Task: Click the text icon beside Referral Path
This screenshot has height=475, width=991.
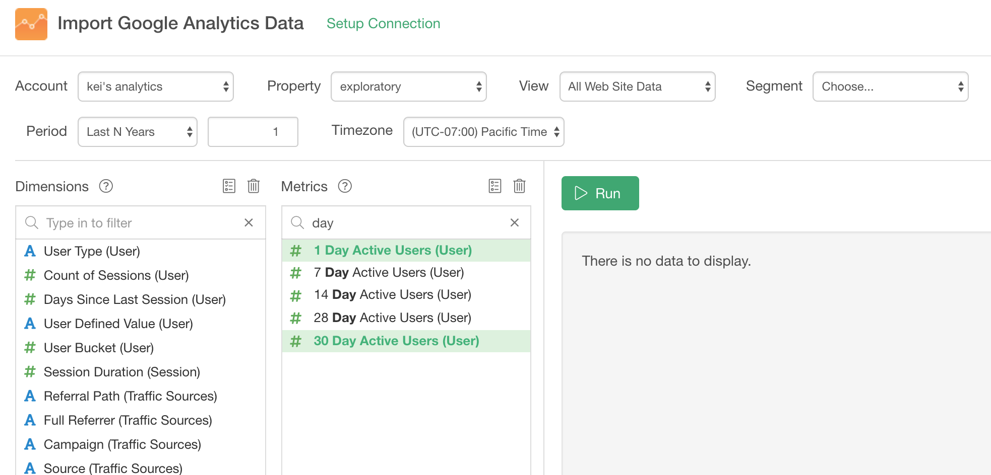Action: pyautogui.click(x=30, y=396)
